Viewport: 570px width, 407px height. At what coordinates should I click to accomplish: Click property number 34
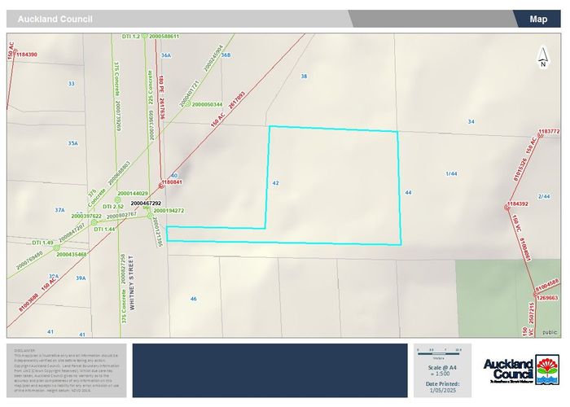coord(471,122)
